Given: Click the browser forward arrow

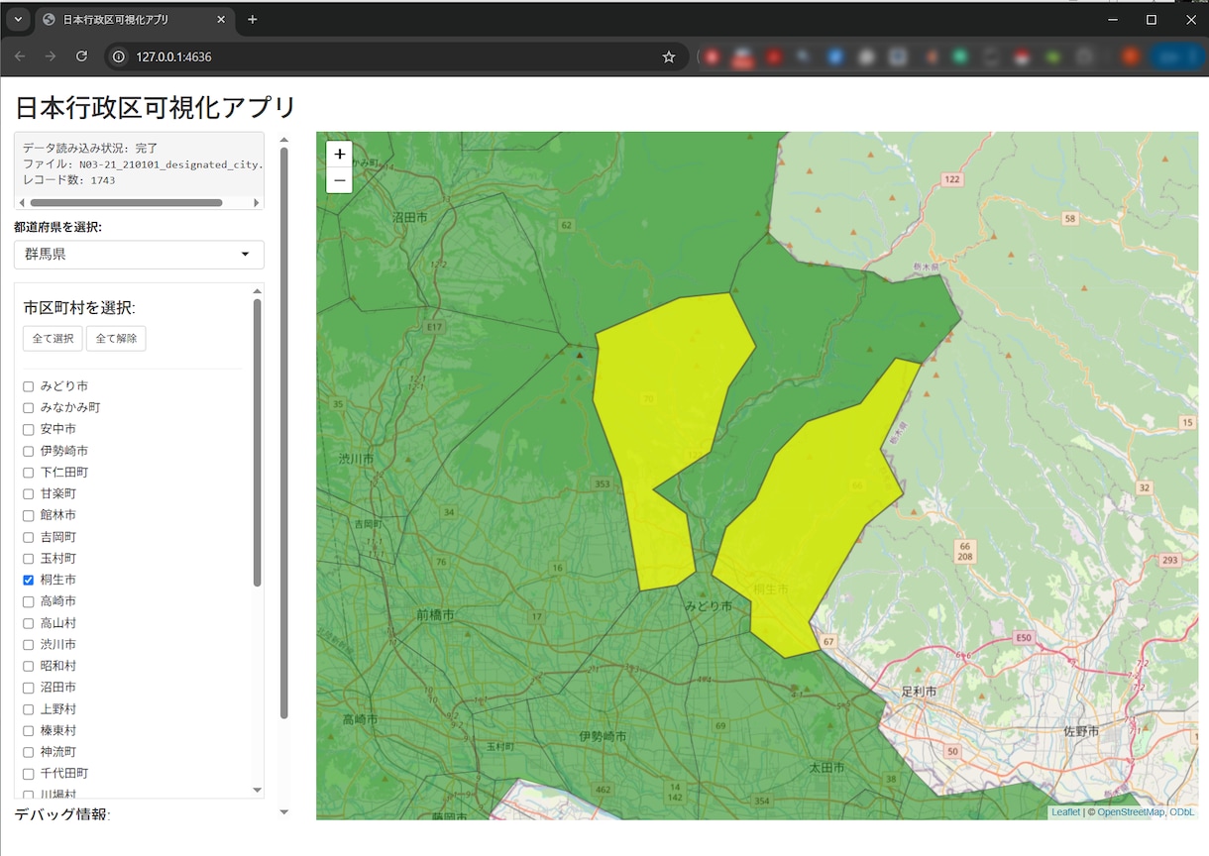Looking at the screenshot, I should pyautogui.click(x=51, y=56).
